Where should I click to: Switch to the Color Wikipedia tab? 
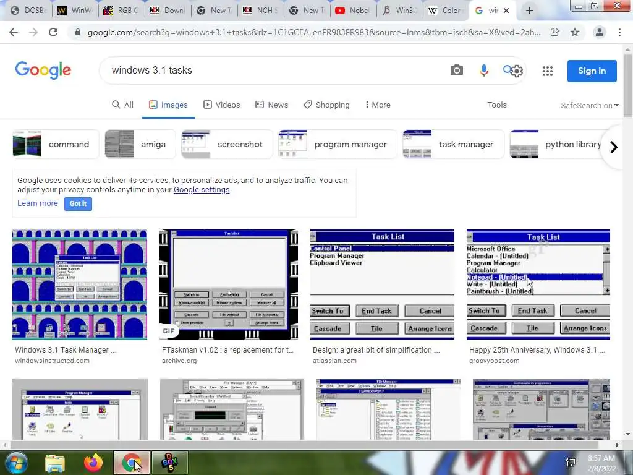(x=445, y=11)
